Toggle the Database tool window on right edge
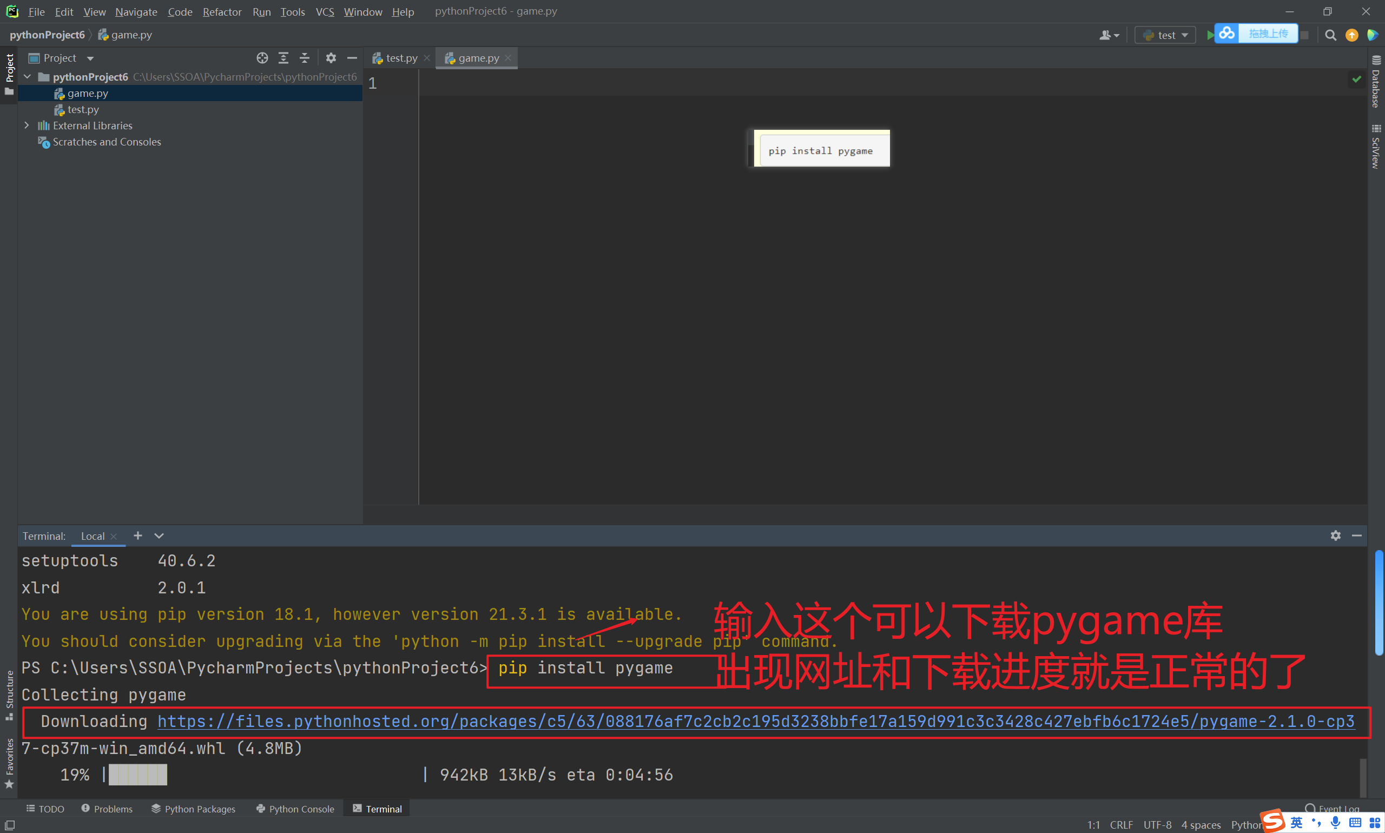Screen dimensions: 1385x833 tap(1375, 83)
